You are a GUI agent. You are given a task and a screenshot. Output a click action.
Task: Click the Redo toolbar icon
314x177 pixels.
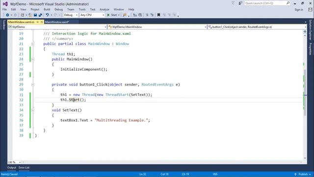pos(55,15)
